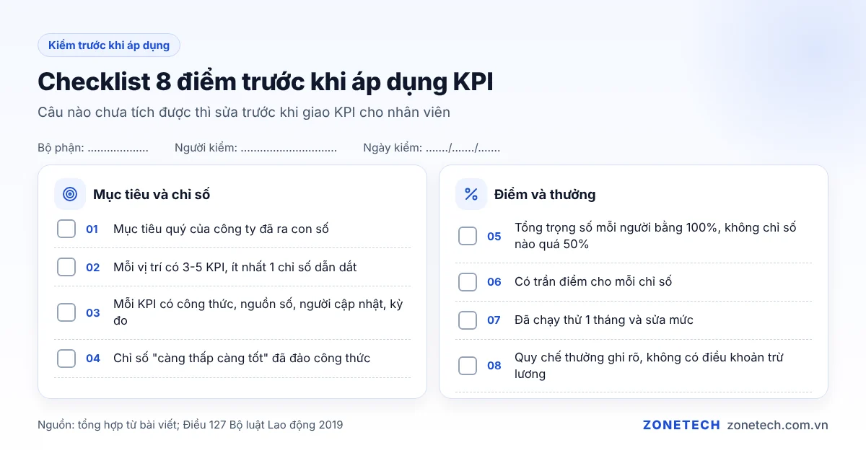Image resolution: width=866 pixels, height=461 pixels.
Task: Select the heading Checklist 8 điểm trước khi áp dụng KPI
Action: point(266,82)
